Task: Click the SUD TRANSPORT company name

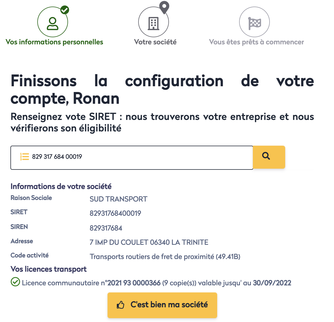Action: [x=118, y=199]
